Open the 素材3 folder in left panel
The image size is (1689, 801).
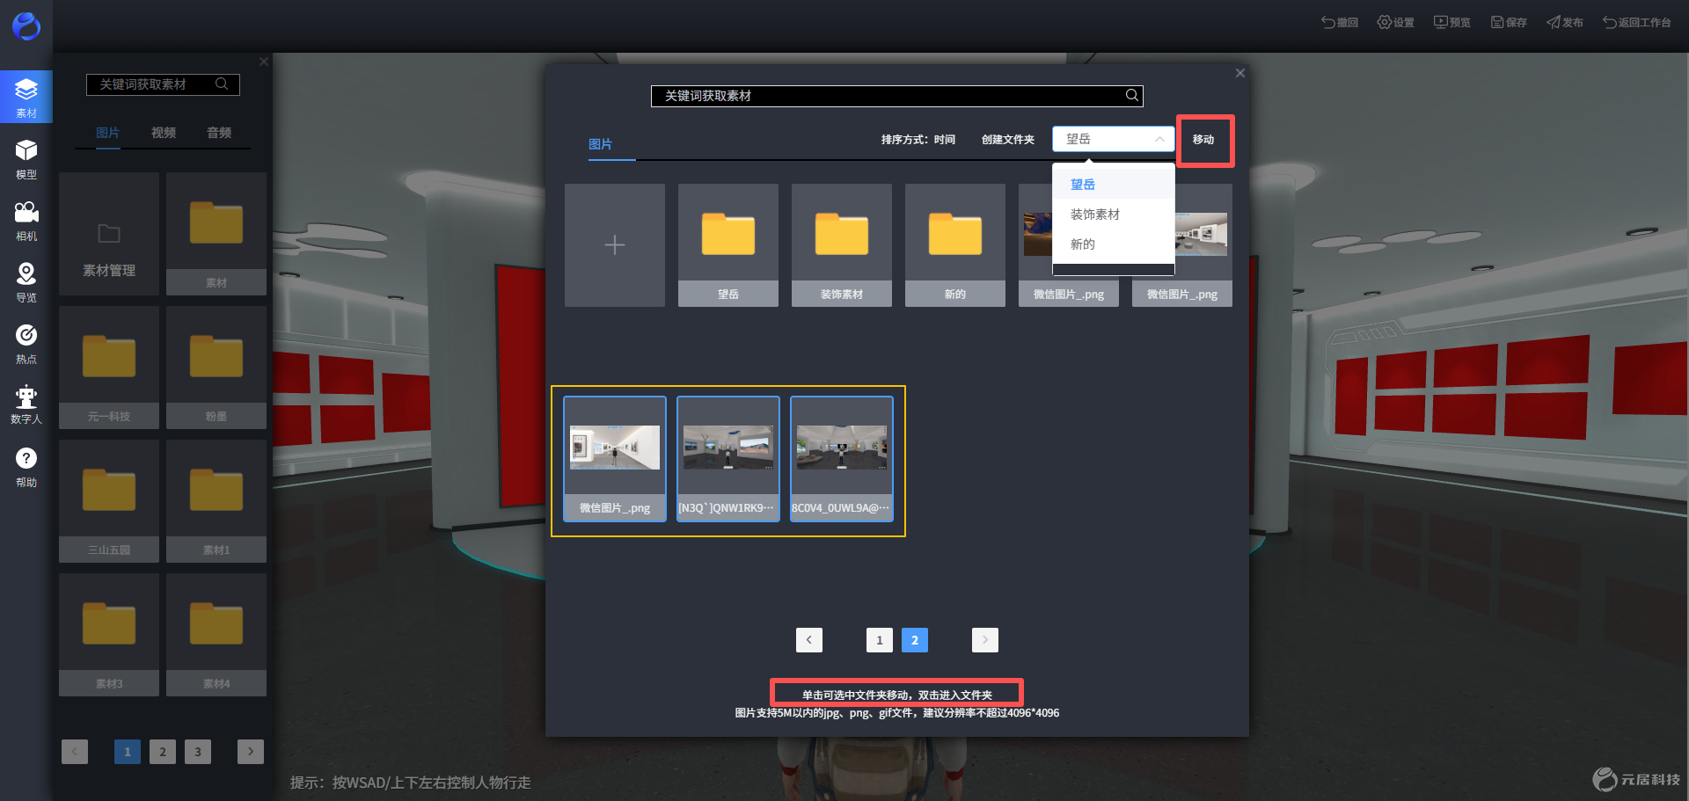click(x=109, y=635)
